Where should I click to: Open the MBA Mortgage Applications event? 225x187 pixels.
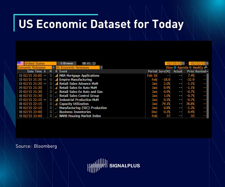tap(79, 75)
